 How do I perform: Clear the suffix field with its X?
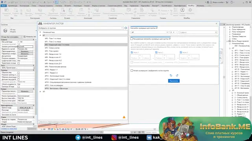pos(216,32)
